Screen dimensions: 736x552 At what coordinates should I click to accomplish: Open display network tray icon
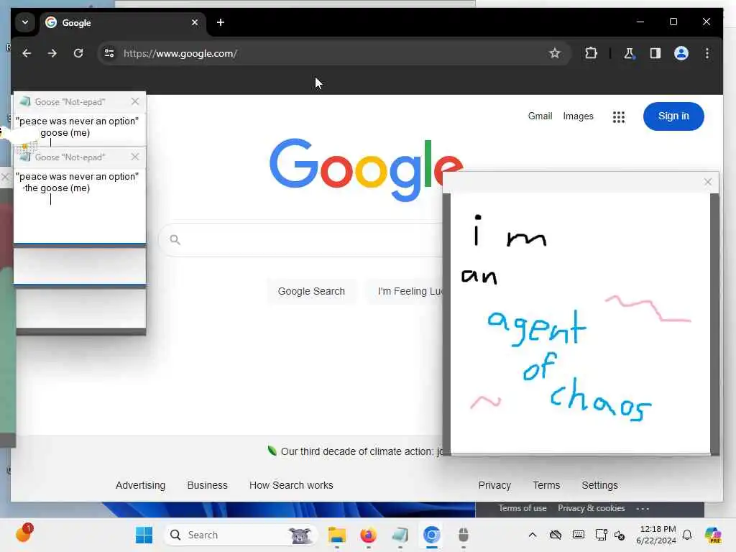tap(601, 535)
